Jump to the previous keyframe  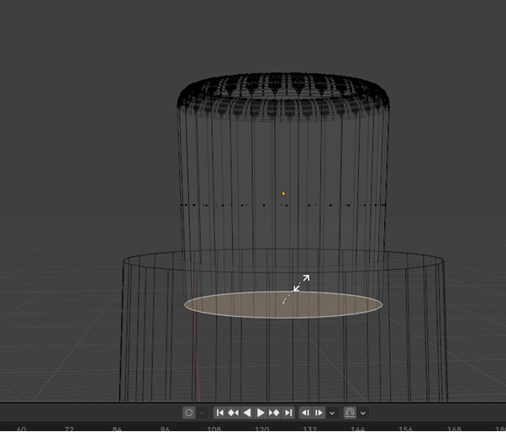pos(233,413)
